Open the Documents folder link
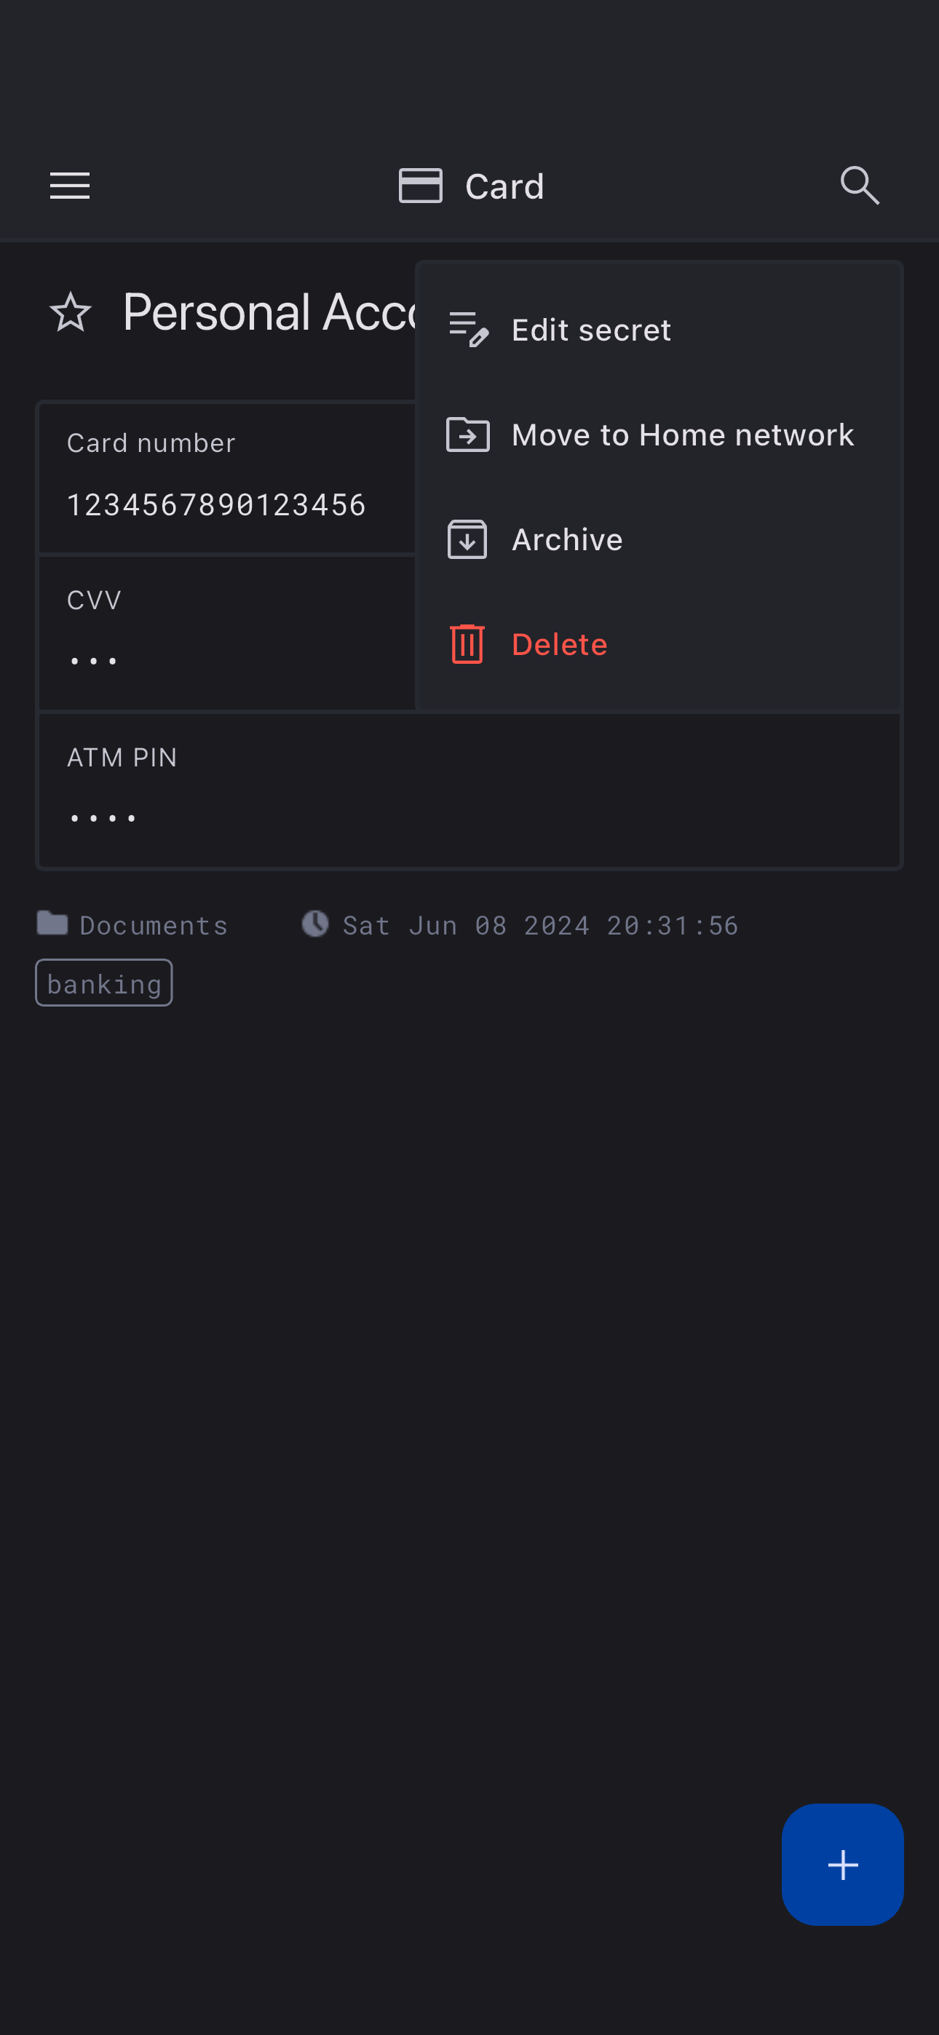 click(x=153, y=925)
